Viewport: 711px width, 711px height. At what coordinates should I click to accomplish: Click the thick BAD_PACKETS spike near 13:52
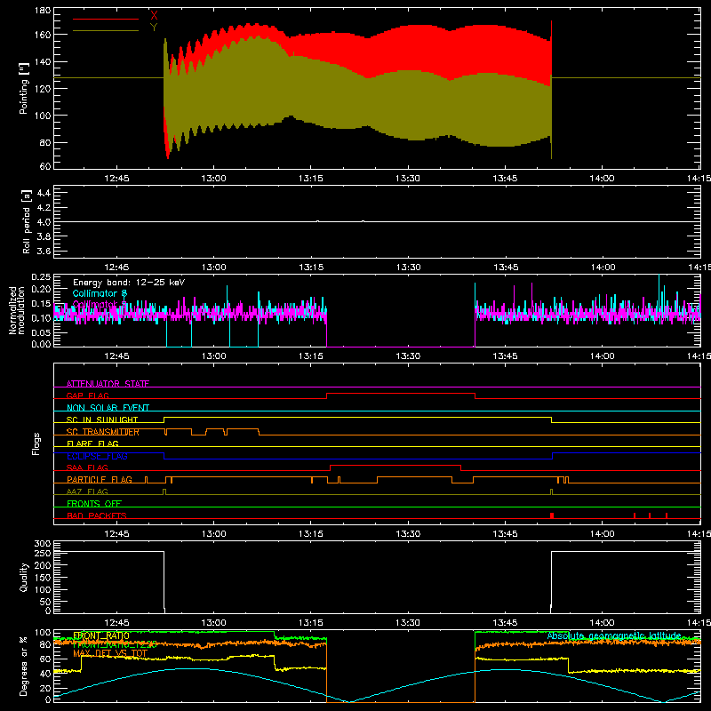[552, 515]
